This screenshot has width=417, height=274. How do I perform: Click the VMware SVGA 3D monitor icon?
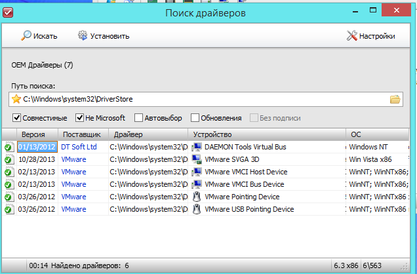point(197,159)
